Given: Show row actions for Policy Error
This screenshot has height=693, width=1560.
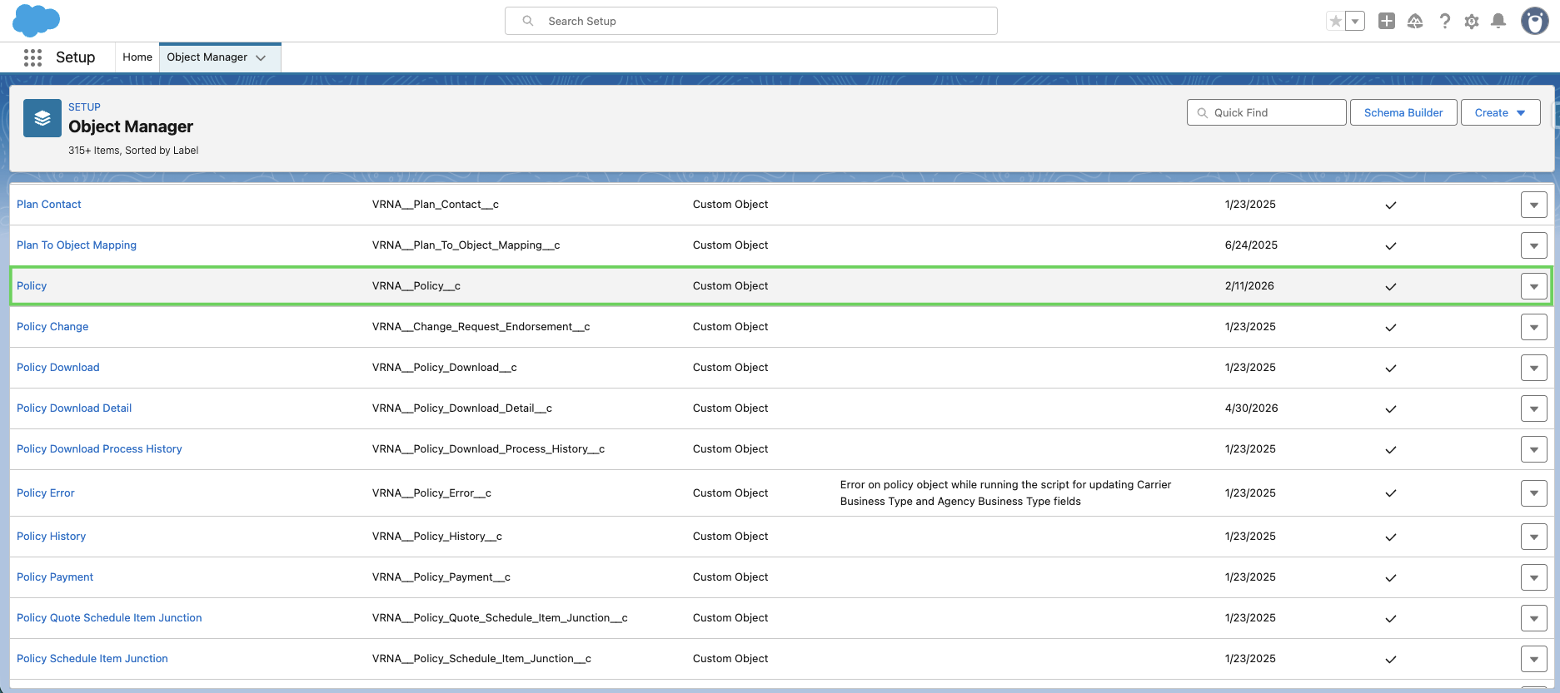Looking at the screenshot, I should click(1534, 493).
